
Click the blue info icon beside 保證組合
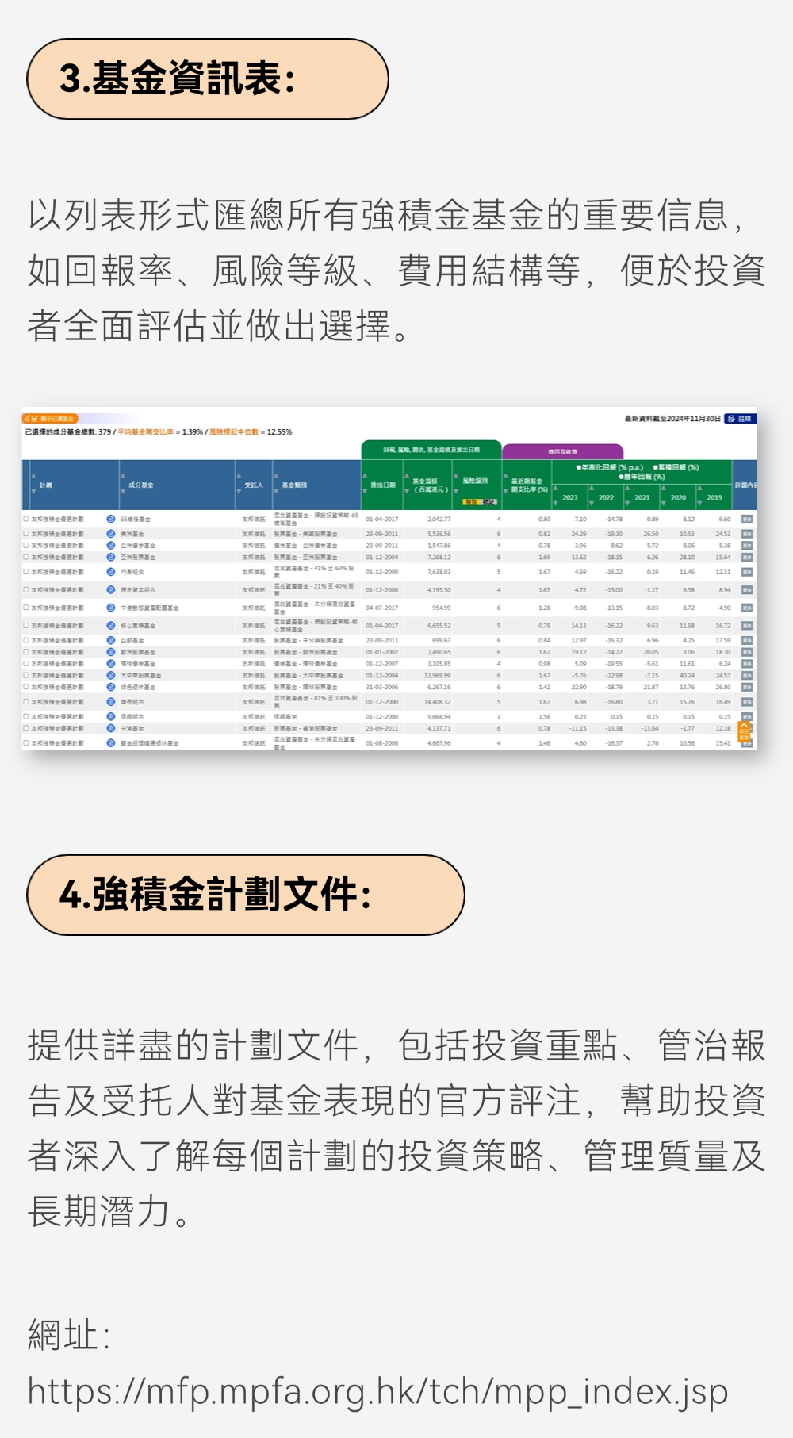[x=111, y=716]
